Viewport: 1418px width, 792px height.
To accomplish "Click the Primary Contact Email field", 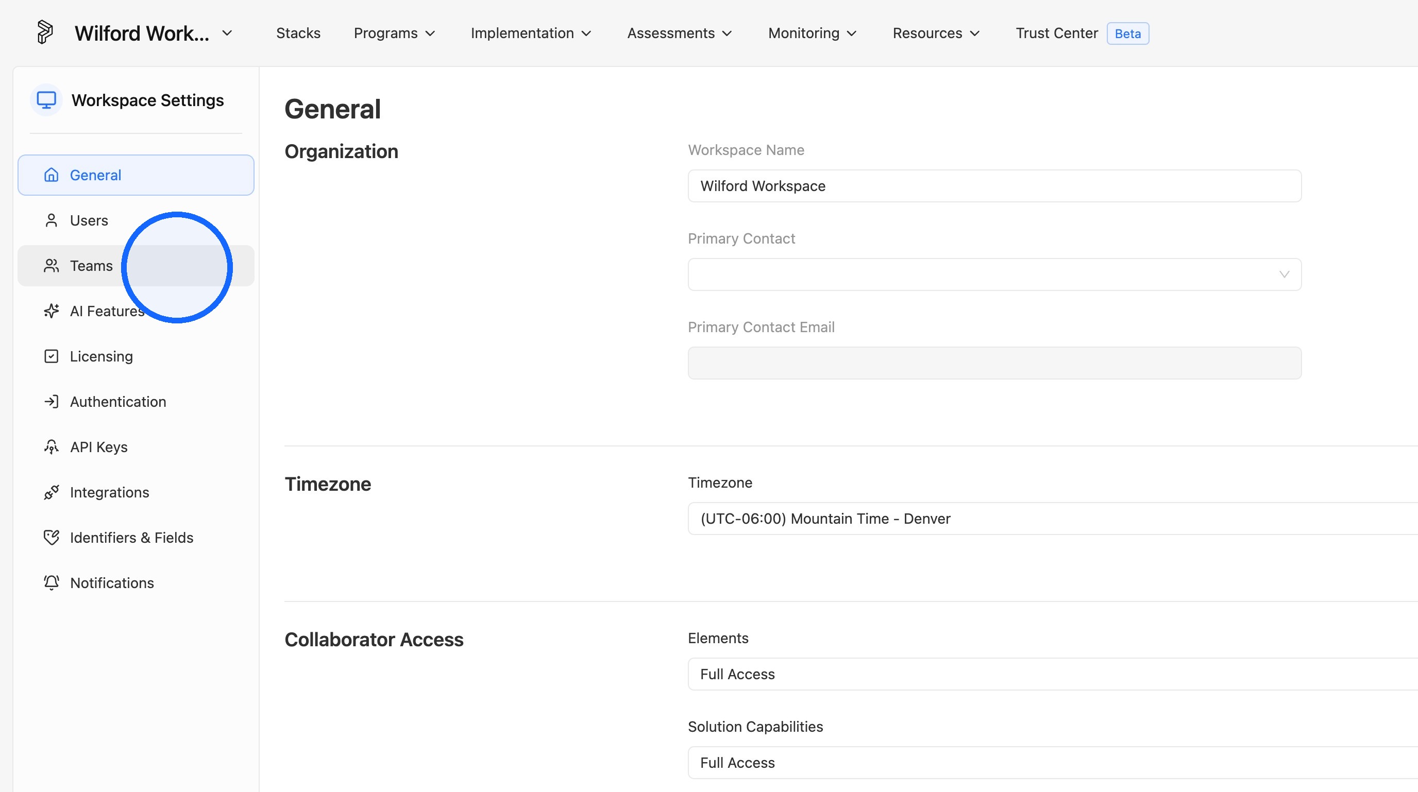I will click(x=994, y=363).
